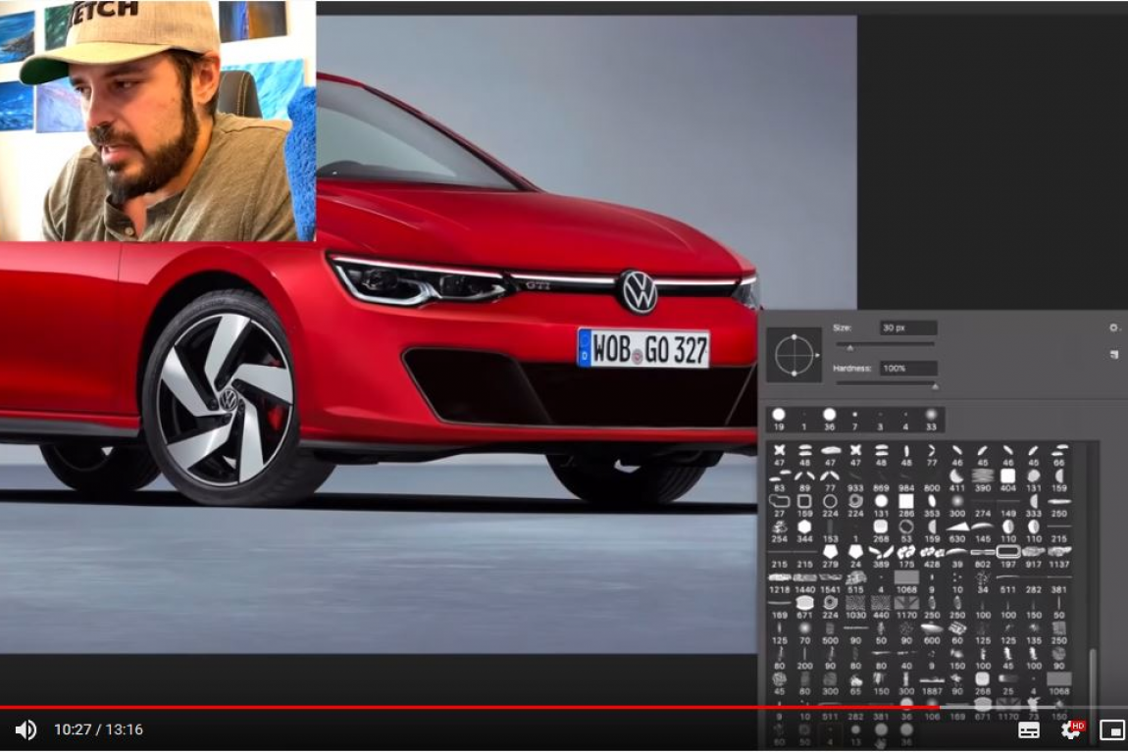Click the Hardness field showing 100%
The height and width of the screenshot is (752, 1128).
pos(907,369)
